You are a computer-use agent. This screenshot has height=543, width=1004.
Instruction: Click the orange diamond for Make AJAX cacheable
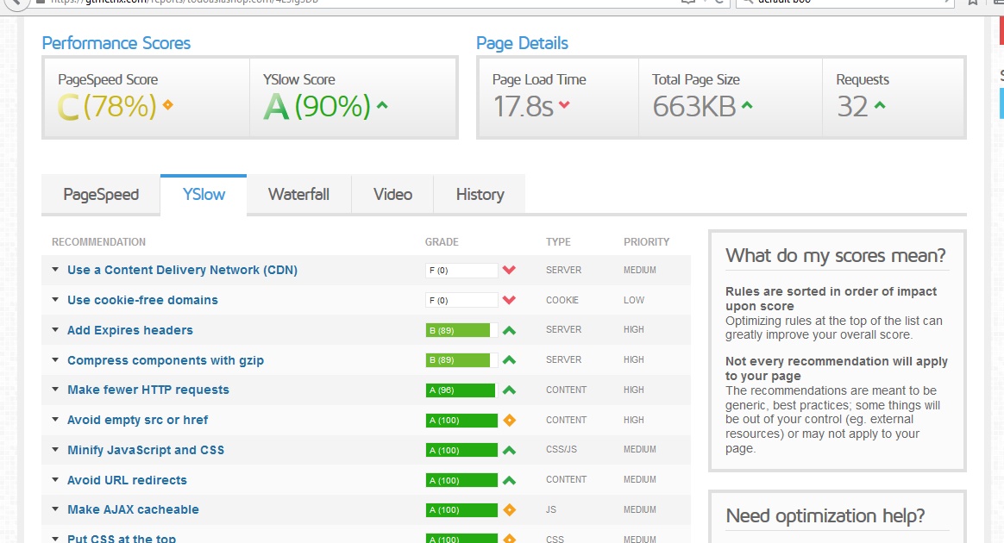pyautogui.click(x=509, y=509)
